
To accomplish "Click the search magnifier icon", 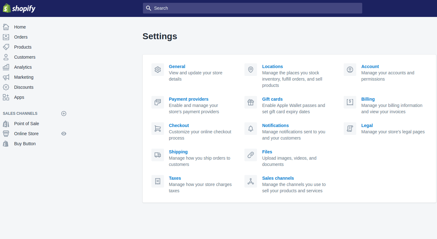I will (149, 8).
